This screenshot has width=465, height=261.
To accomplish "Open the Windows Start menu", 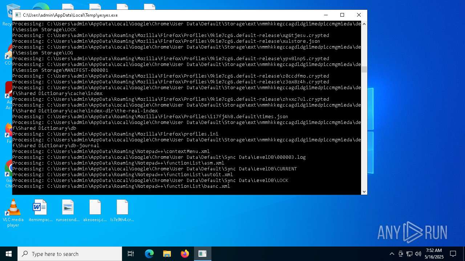I will point(9,254).
